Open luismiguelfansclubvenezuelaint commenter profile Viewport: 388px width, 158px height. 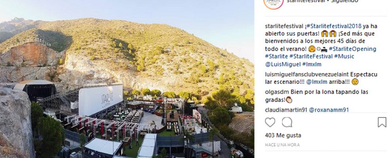(x=307, y=74)
